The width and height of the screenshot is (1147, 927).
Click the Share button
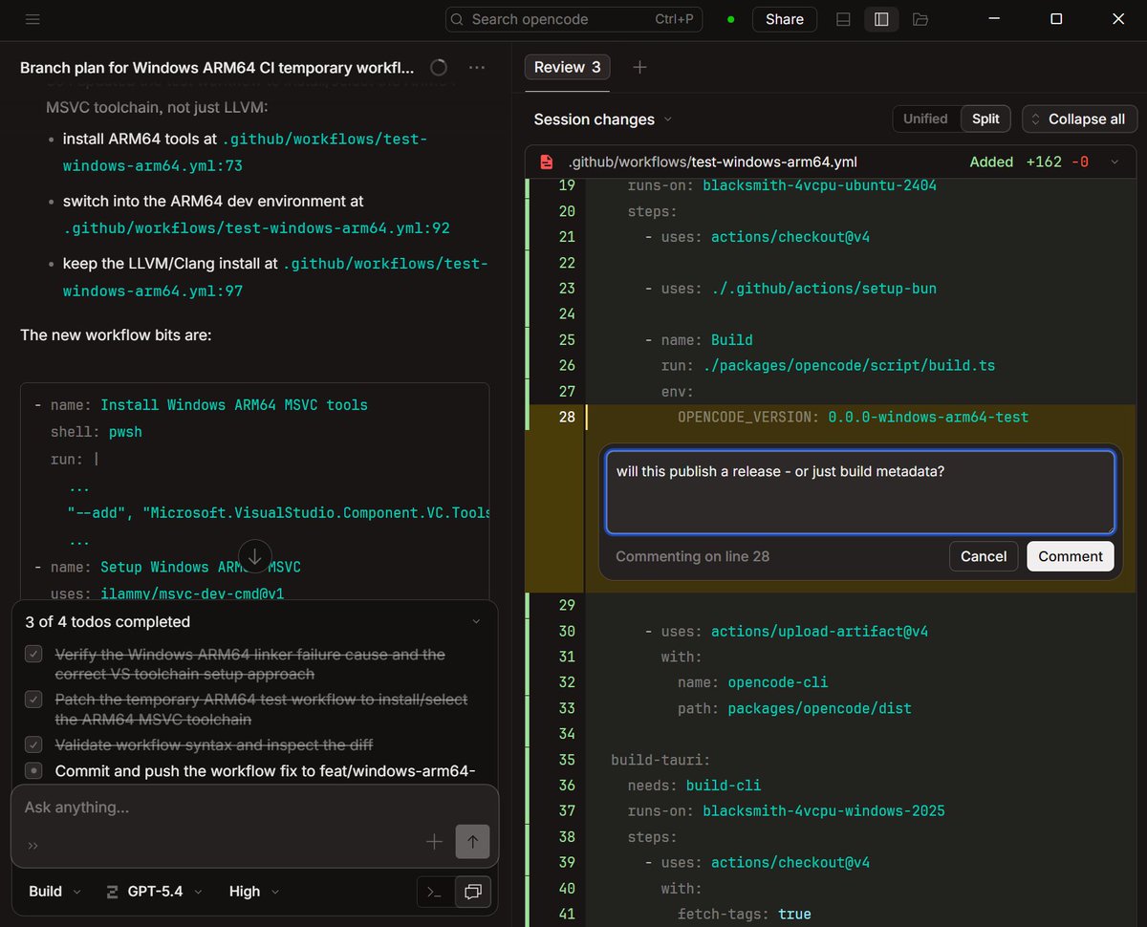784,19
